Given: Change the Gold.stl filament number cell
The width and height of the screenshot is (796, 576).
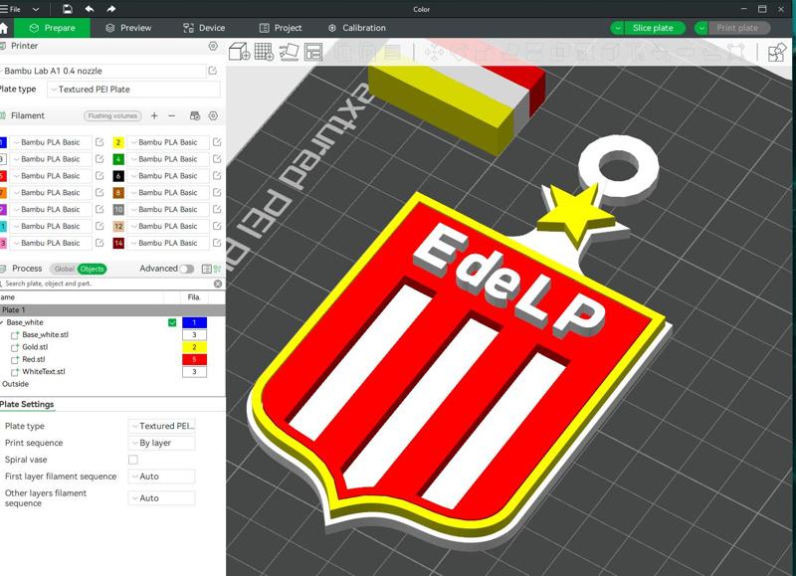Looking at the screenshot, I should 194,347.
